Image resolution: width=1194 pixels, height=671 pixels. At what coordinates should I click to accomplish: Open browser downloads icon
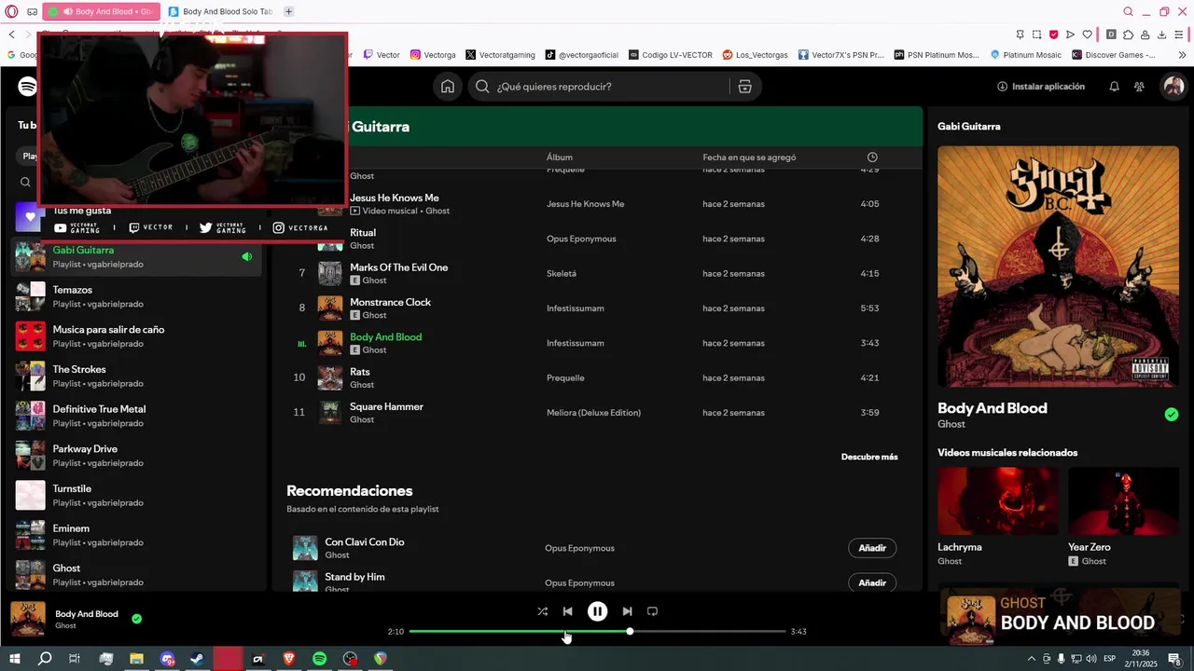(1161, 34)
